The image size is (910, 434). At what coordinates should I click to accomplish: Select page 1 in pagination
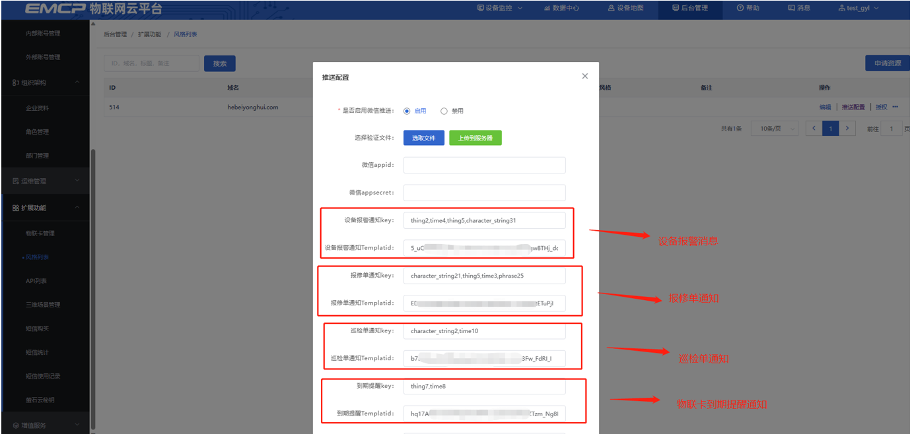coord(831,129)
